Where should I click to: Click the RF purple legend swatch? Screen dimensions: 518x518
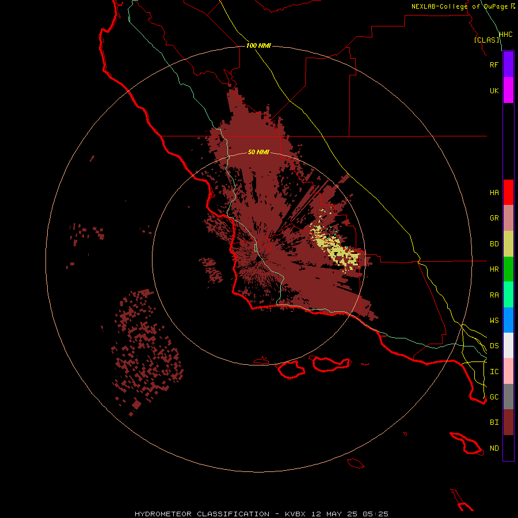click(508, 64)
